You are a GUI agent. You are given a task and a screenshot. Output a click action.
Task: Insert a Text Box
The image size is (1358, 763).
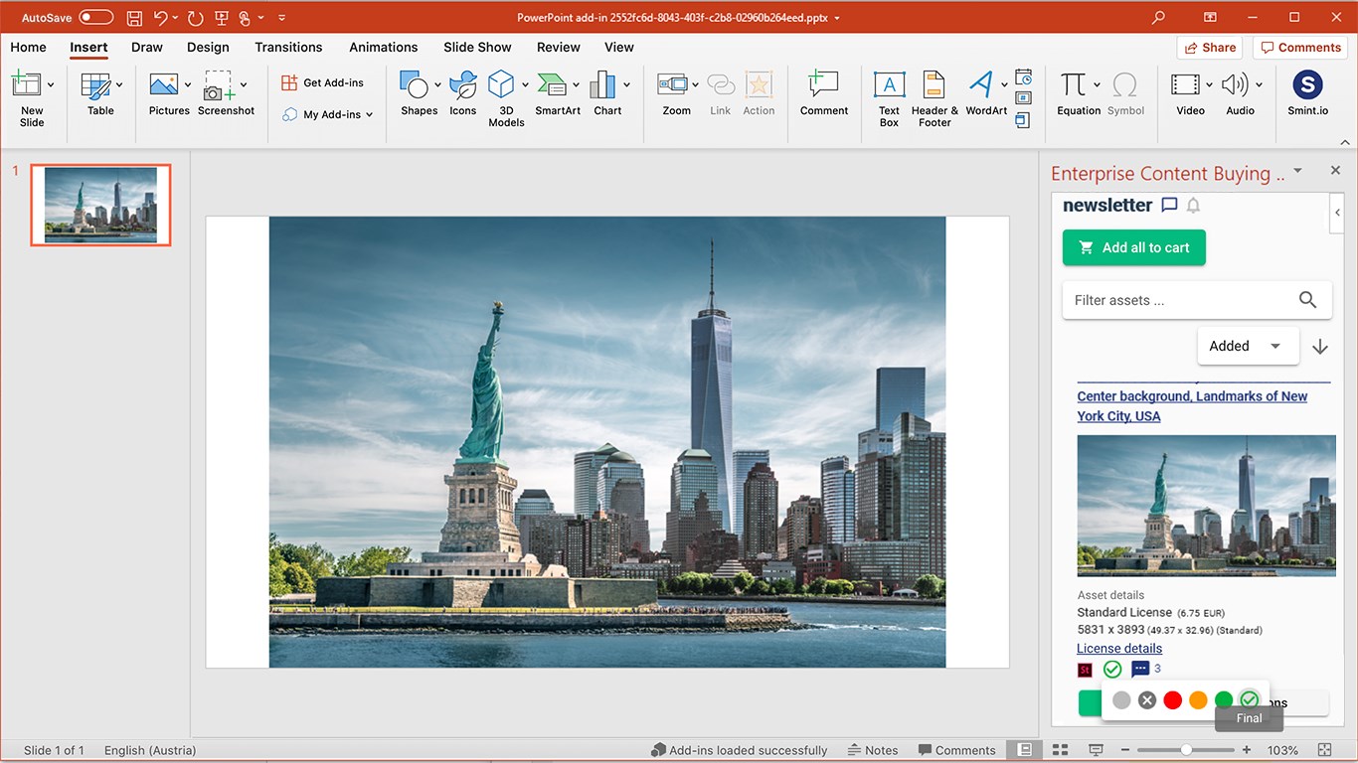tap(889, 99)
